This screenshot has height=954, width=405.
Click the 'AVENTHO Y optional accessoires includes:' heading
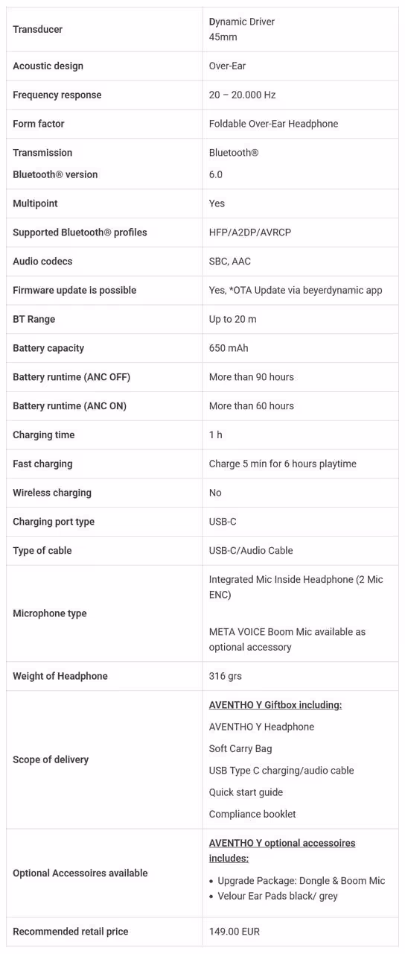point(282,850)
